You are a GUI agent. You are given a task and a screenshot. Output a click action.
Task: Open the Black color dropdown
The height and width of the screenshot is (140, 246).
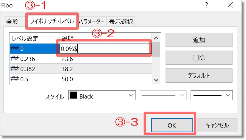click(x=102, y=95)
